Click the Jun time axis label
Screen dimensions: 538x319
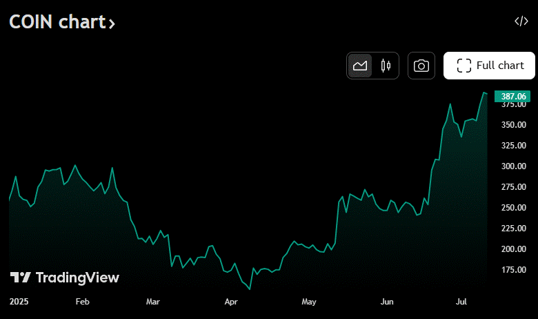coord(387,302)
